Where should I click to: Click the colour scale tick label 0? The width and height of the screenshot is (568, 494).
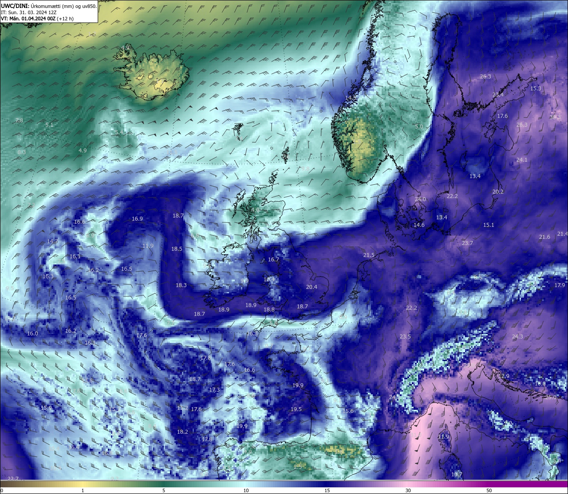click(x=2, y=490)
